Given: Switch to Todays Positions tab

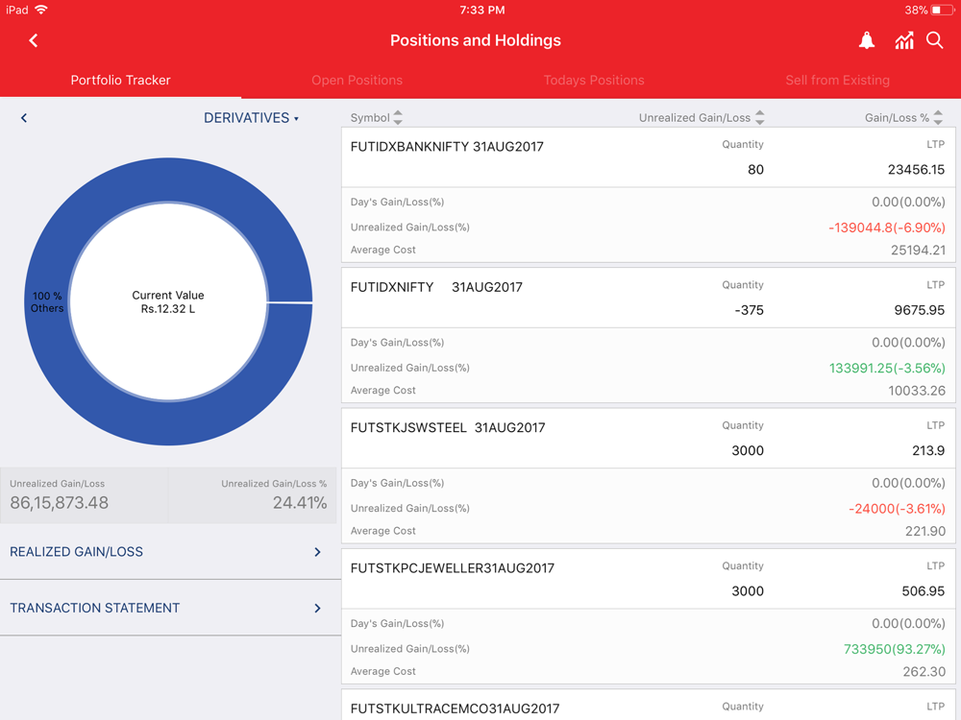Looking at the screenshot, I should (x=593, y=81).
